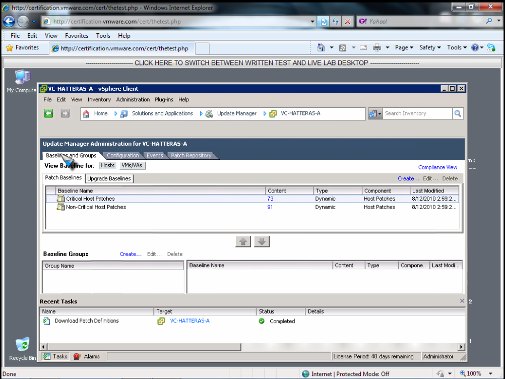The width and height of the screenshot is (505, 379).
Task: Click the Critical Host Patches baseline icon
Action: (x=60, y=199)
